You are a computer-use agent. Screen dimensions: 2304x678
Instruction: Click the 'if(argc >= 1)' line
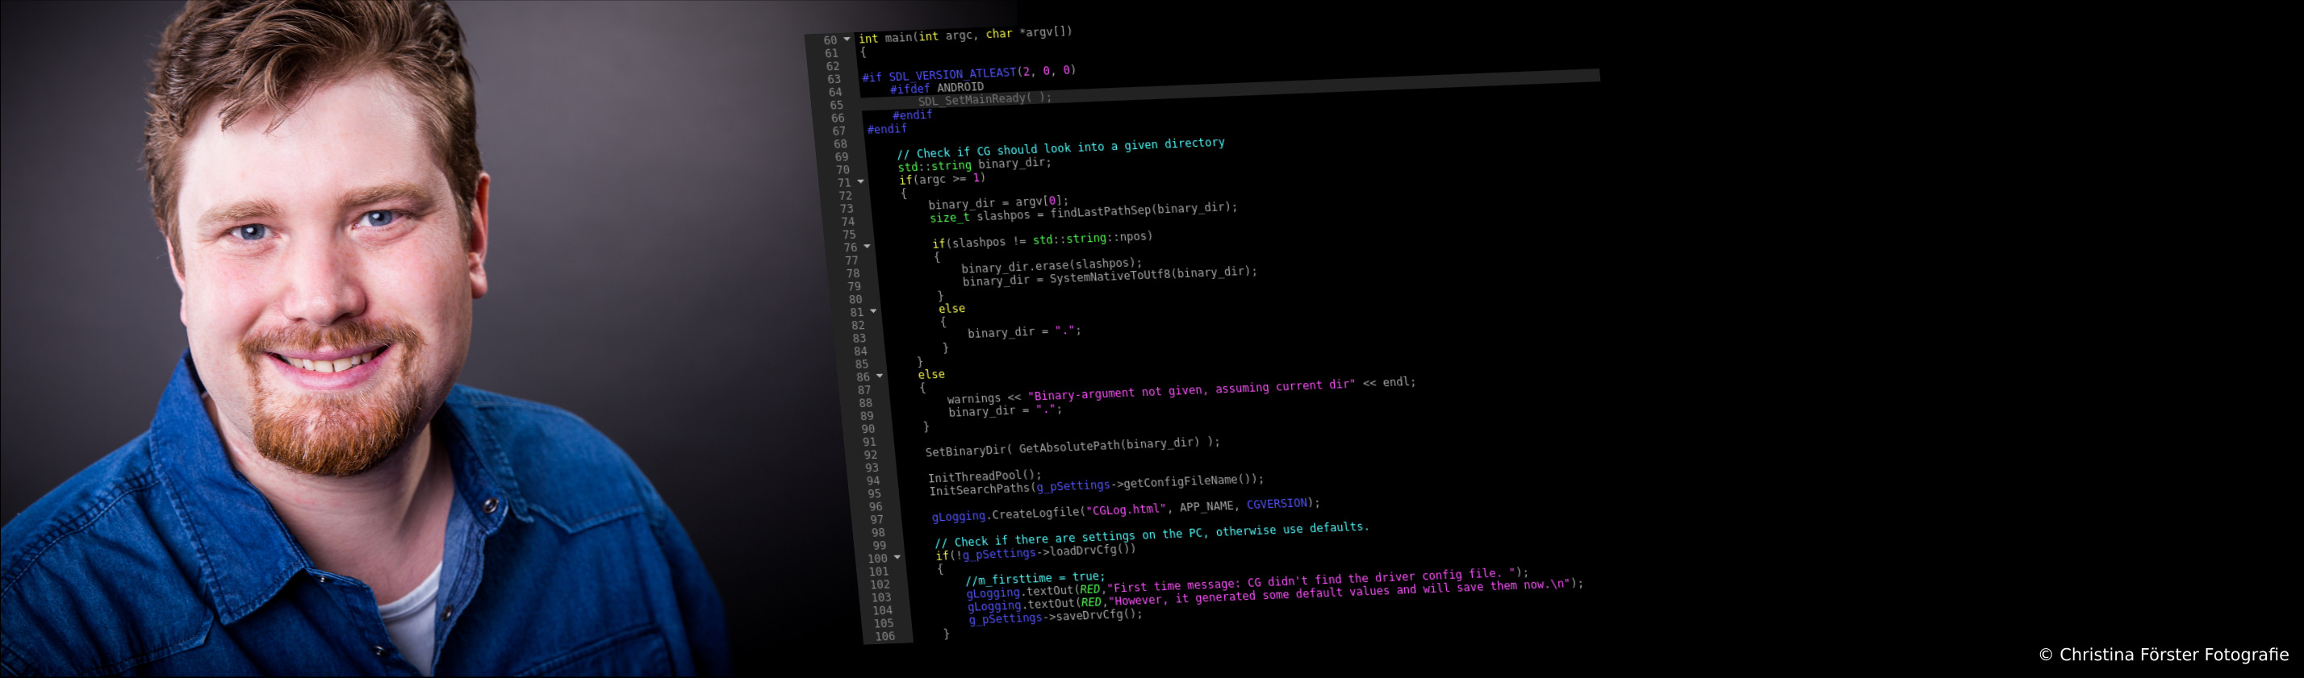point(942,179)
